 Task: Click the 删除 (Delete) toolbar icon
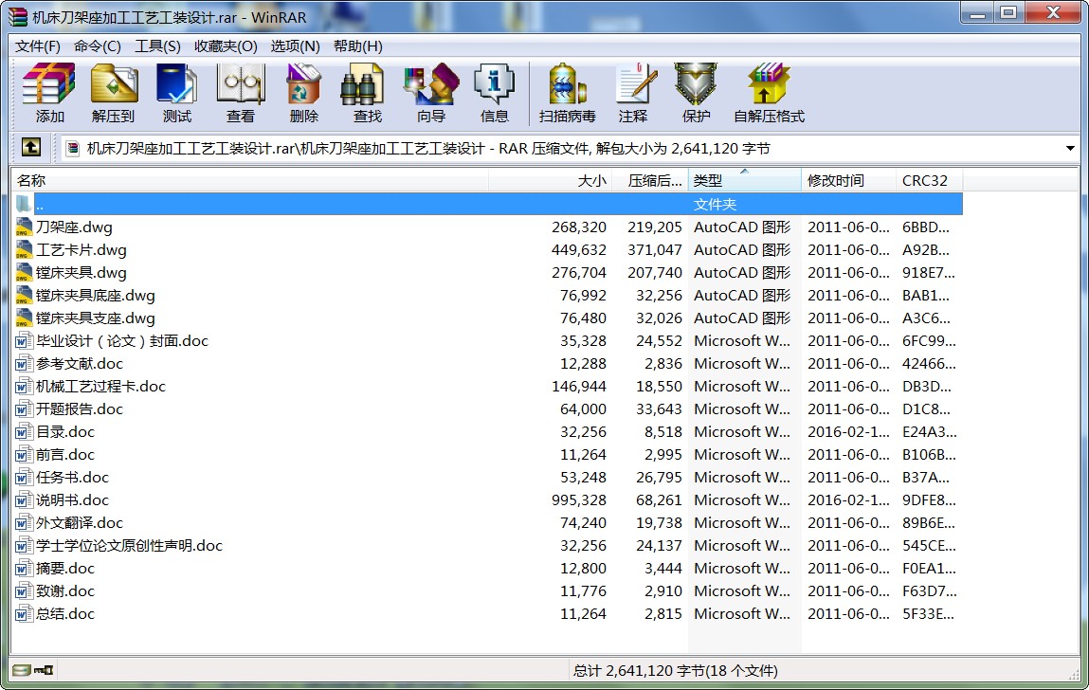pos(303,84)
